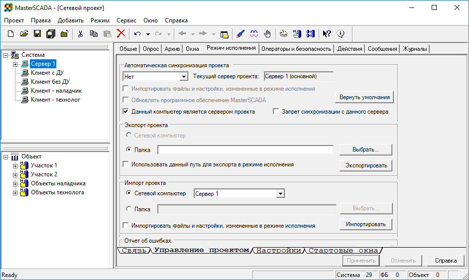Select import 'Папка' radio button
This screenshot has height=280, width=469.
[x=128, y=208]
